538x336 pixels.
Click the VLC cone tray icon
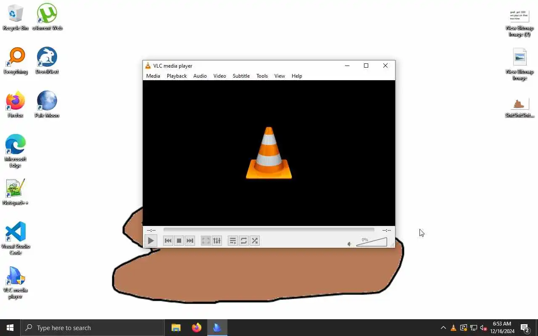coord(453,328)
